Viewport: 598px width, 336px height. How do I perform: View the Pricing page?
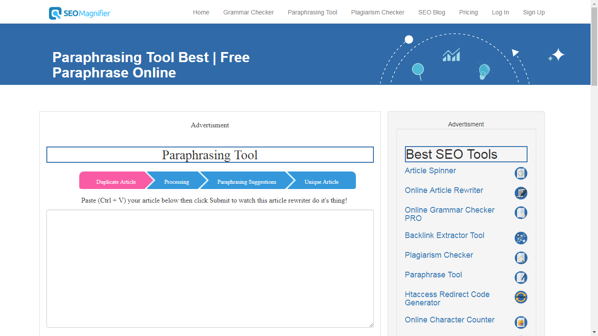click(x=468, y=12)
